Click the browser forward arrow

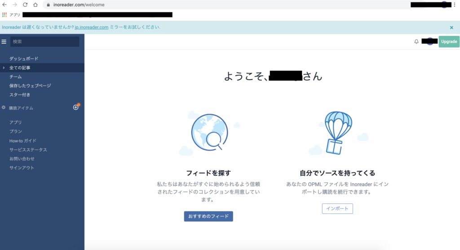[x=15, y=4]
